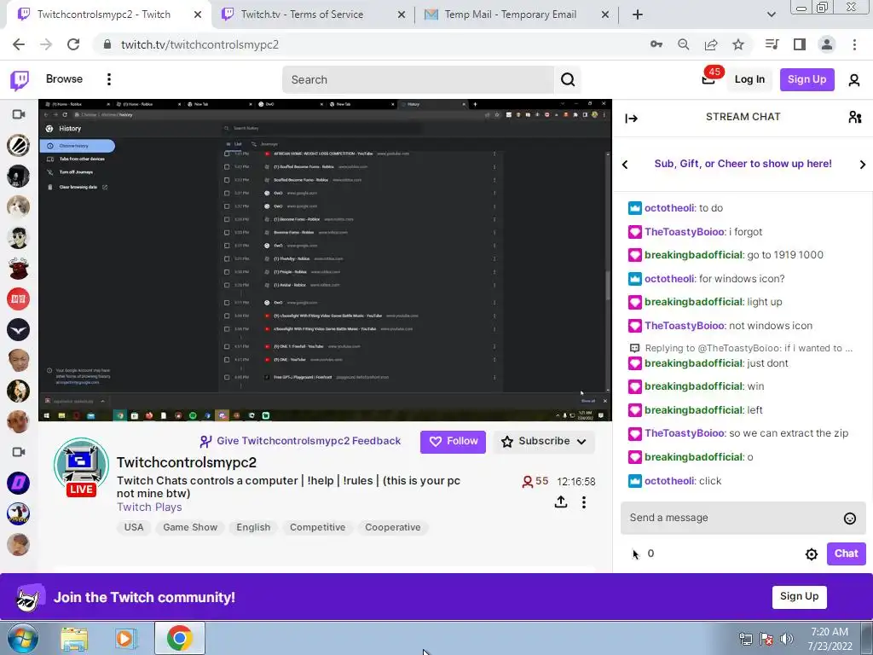Screen dimensions: 873x655
Task: Collapse the stream chat panel
Action: pos(632,118)
